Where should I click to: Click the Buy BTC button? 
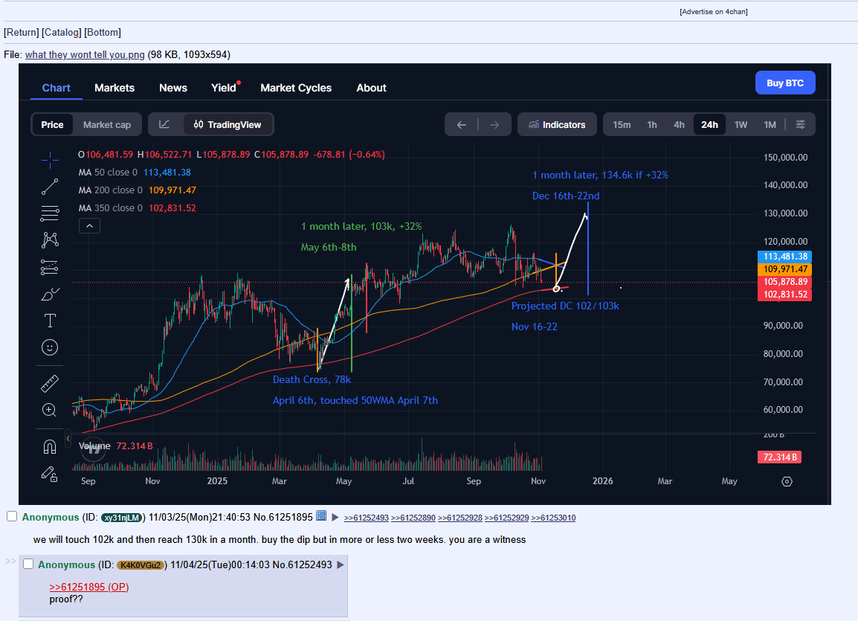pos(785,83)
